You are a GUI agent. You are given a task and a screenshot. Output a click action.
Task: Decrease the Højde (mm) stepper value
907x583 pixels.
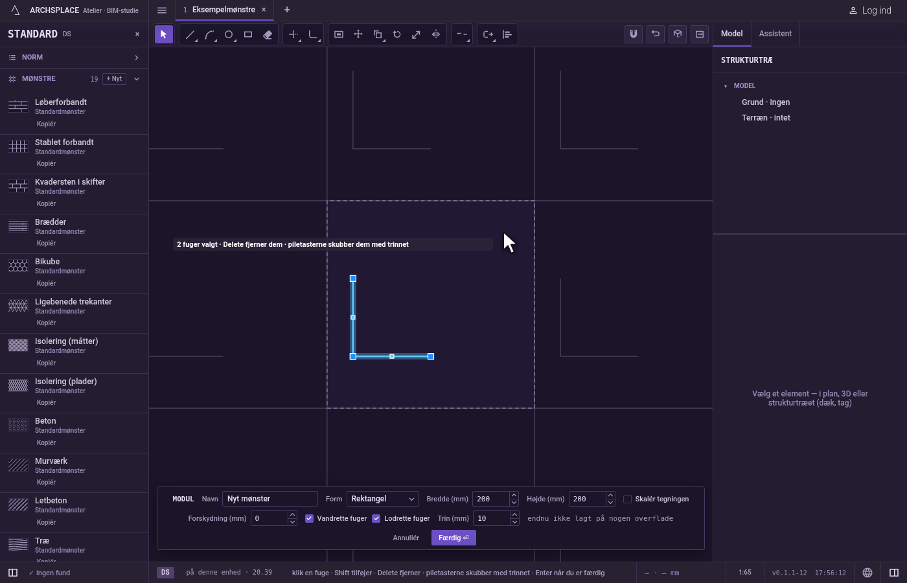pyautogui.click(x=610, y=503)
